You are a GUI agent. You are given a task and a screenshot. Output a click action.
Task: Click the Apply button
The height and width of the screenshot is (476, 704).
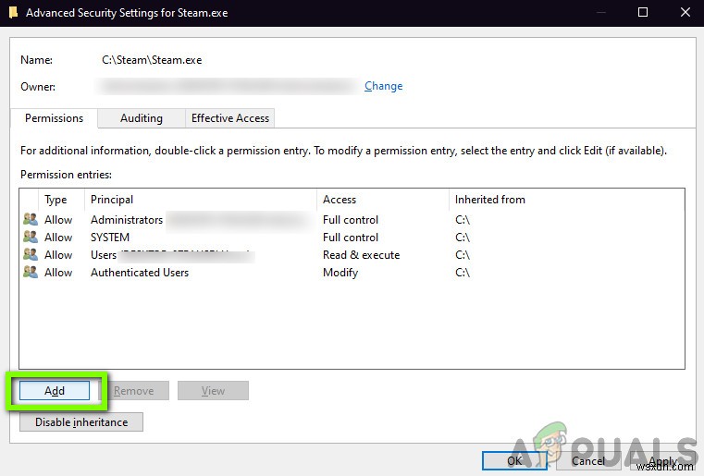pos(662,460)
